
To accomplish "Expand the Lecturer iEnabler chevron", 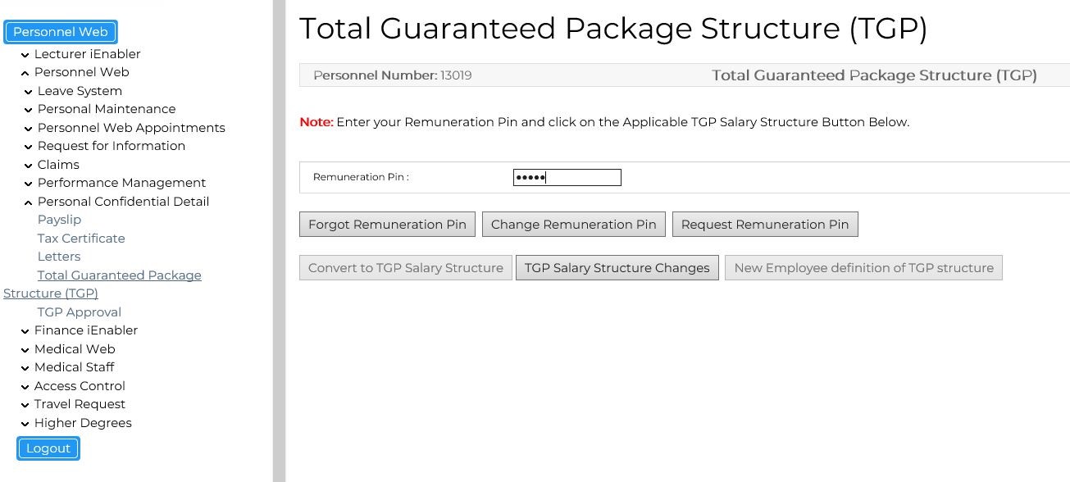I will pyautogui.click(x=26, y=55).
